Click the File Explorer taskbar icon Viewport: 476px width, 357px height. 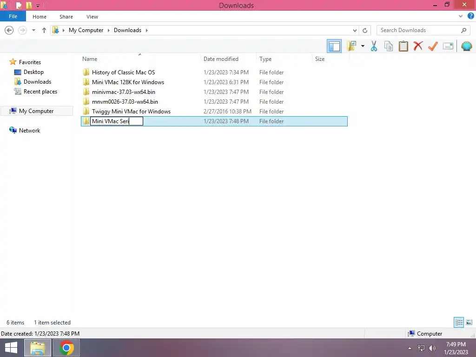click(x=37, y=348)
